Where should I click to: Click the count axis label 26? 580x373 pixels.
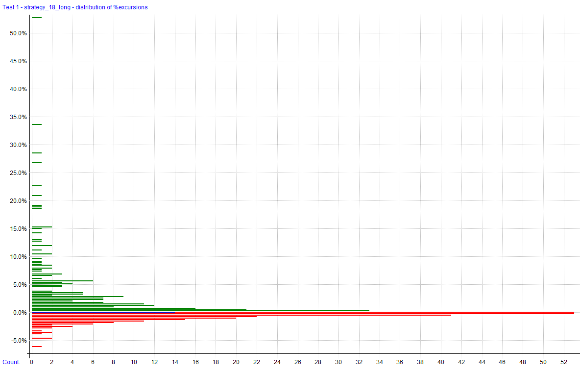(x=298, y=362)
